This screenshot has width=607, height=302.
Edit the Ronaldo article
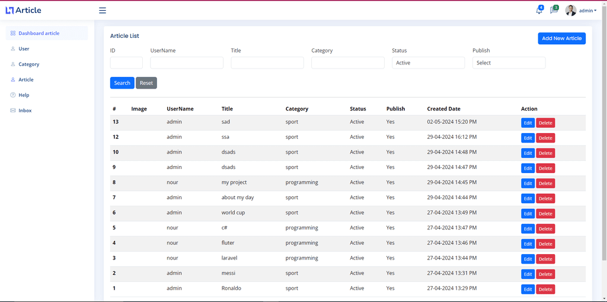[528, 289]
